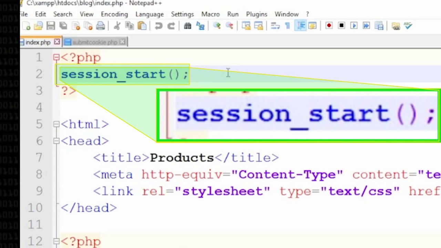
Task: Save all open files
Action: (x=63, y=26)
